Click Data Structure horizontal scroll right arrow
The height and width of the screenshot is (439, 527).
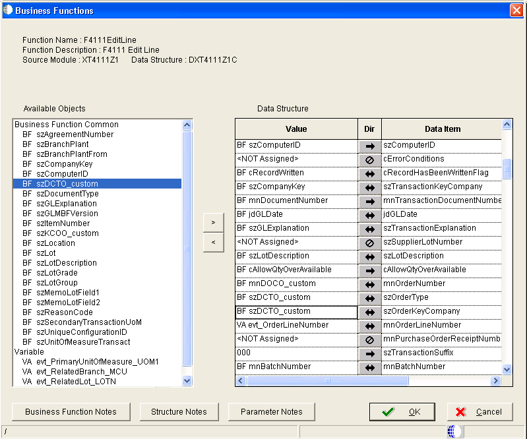tap(495, 380)
